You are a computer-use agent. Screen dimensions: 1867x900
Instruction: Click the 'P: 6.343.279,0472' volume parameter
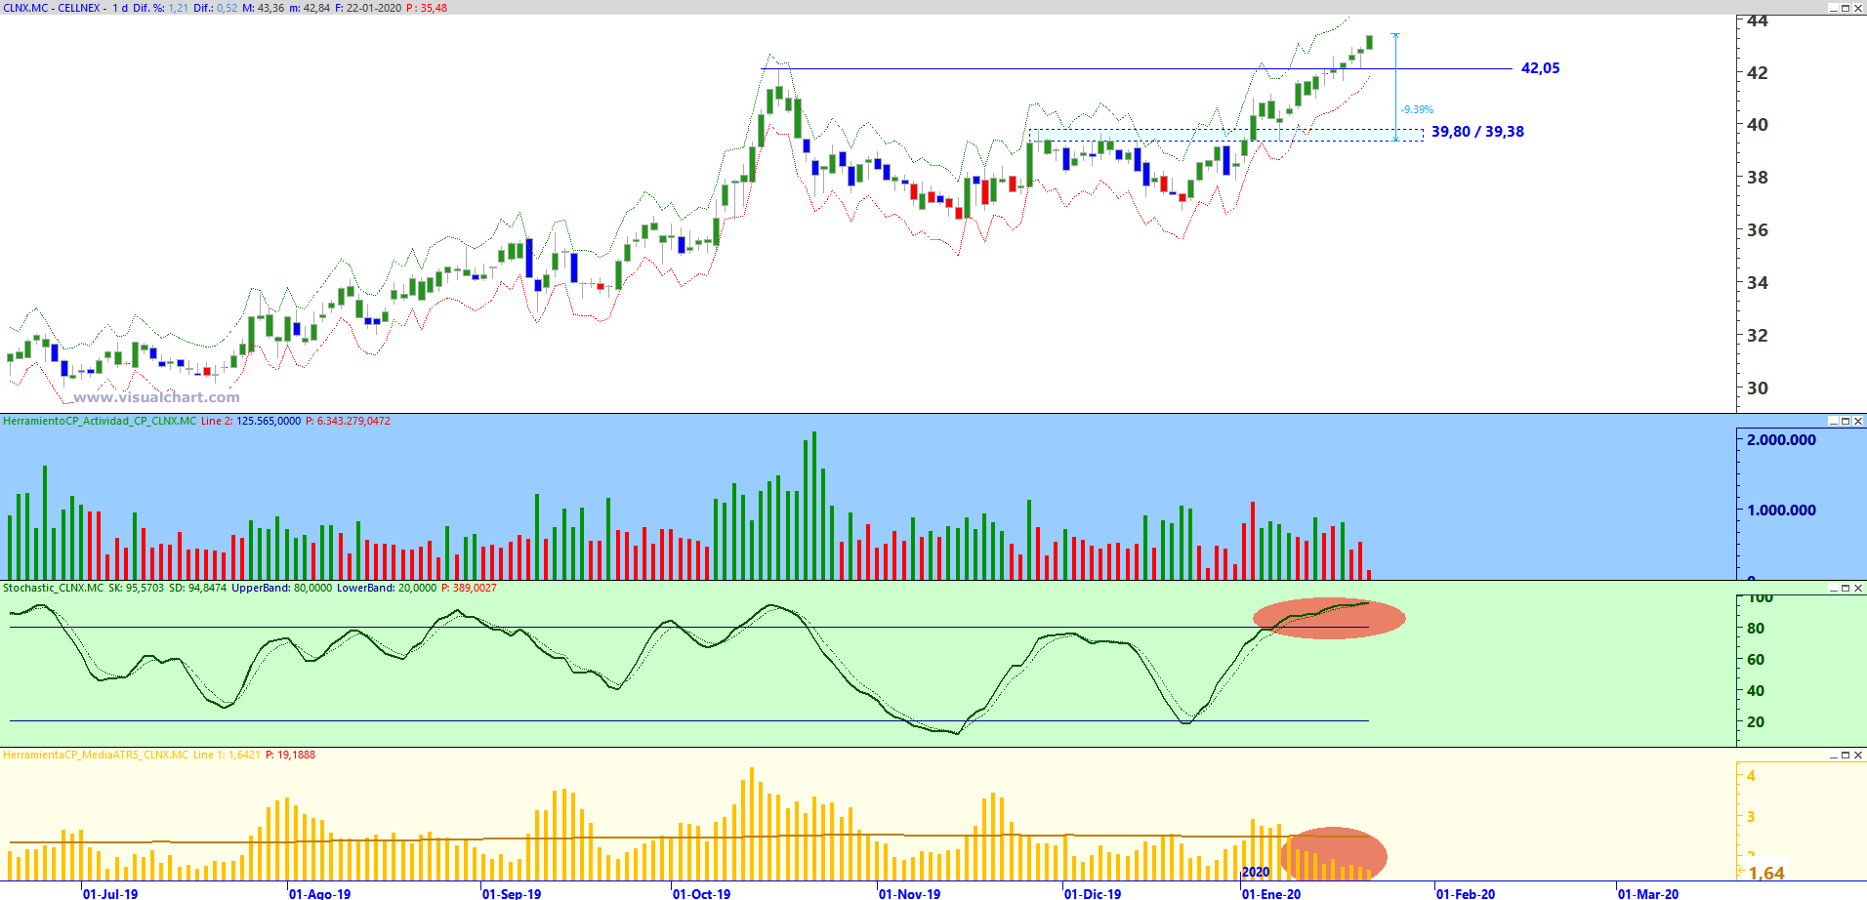(348, 421)
